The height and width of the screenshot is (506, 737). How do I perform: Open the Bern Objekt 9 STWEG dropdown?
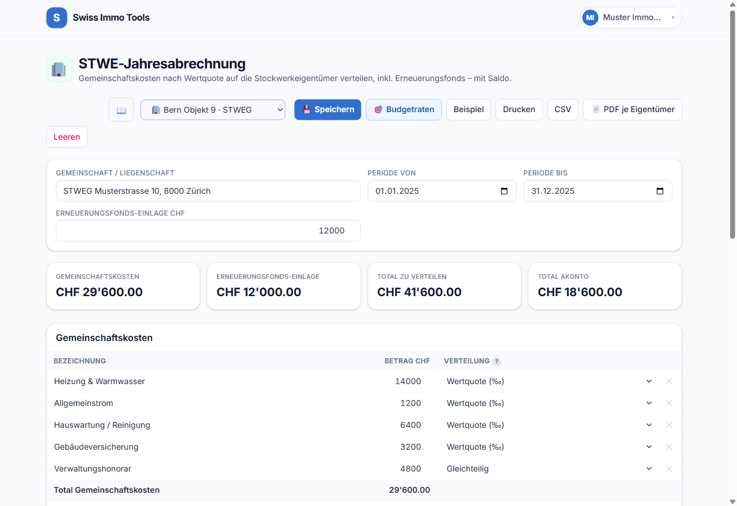pos(212,110)
